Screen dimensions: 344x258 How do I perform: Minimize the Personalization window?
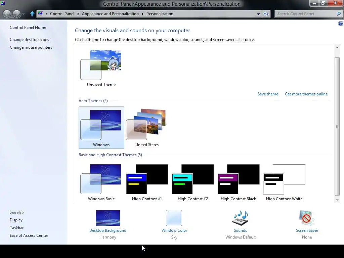point(314,3)
